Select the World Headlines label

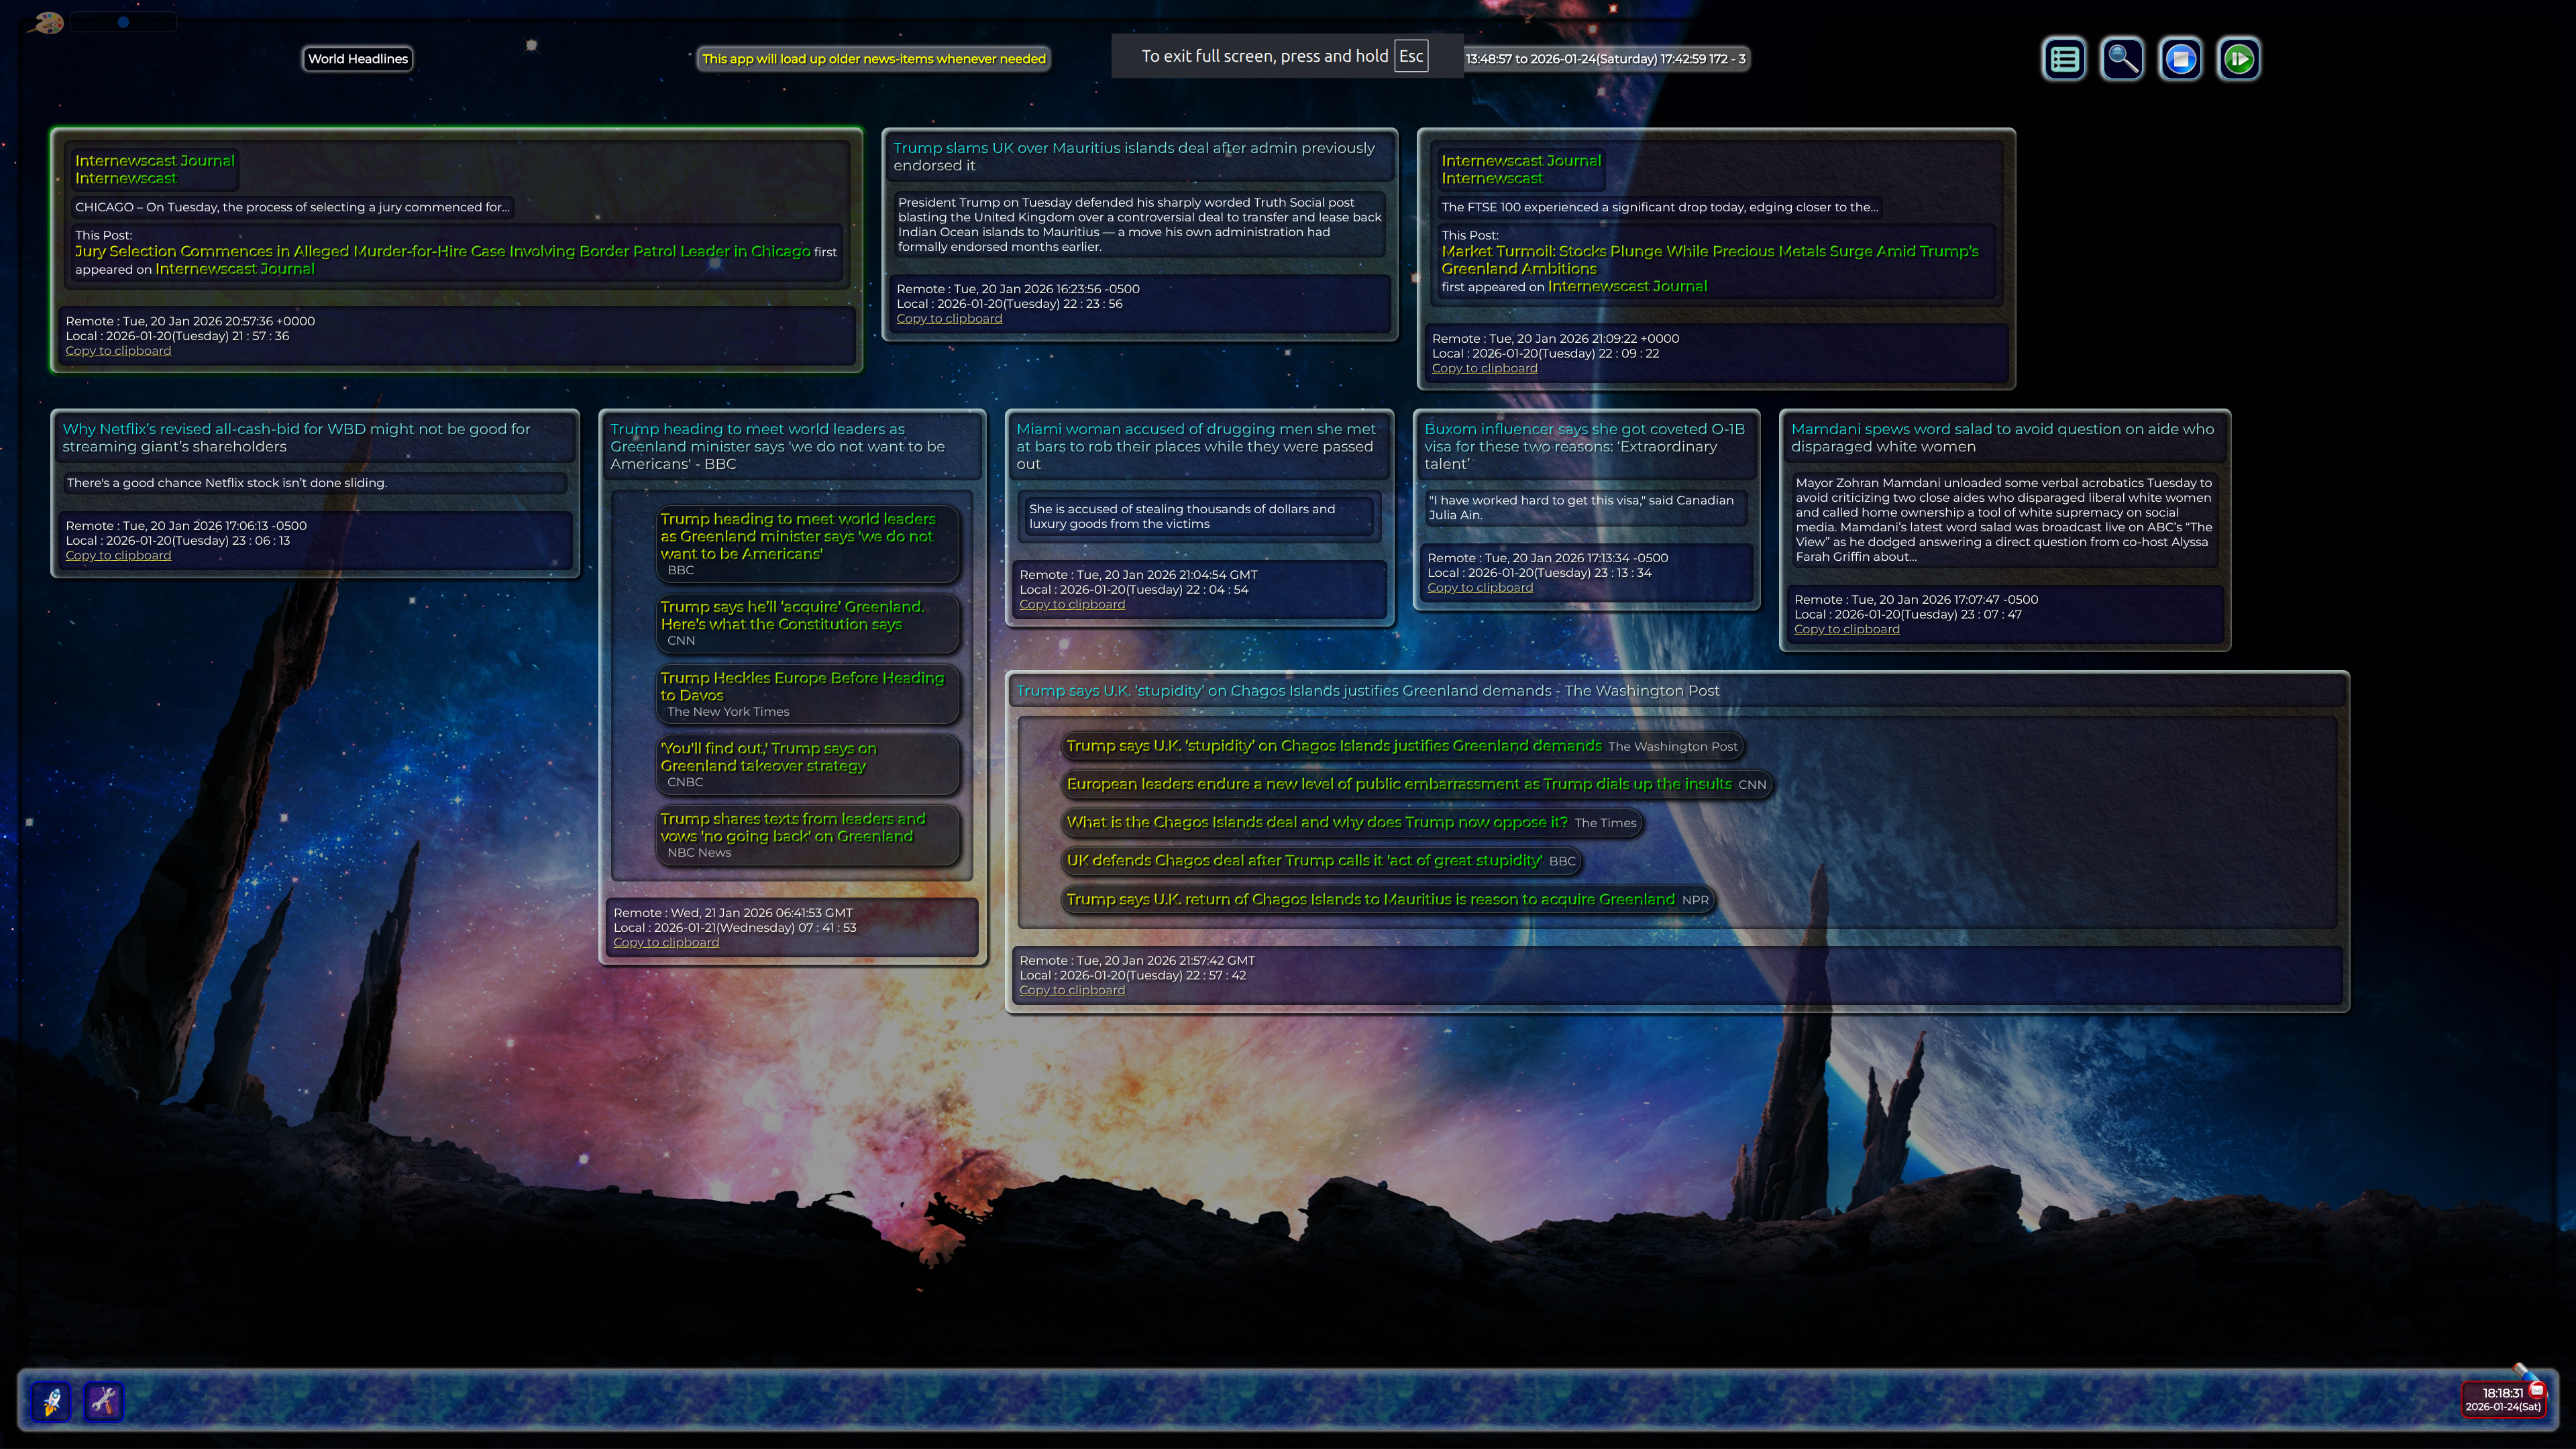pyautogui.click(x=358, y=59)
